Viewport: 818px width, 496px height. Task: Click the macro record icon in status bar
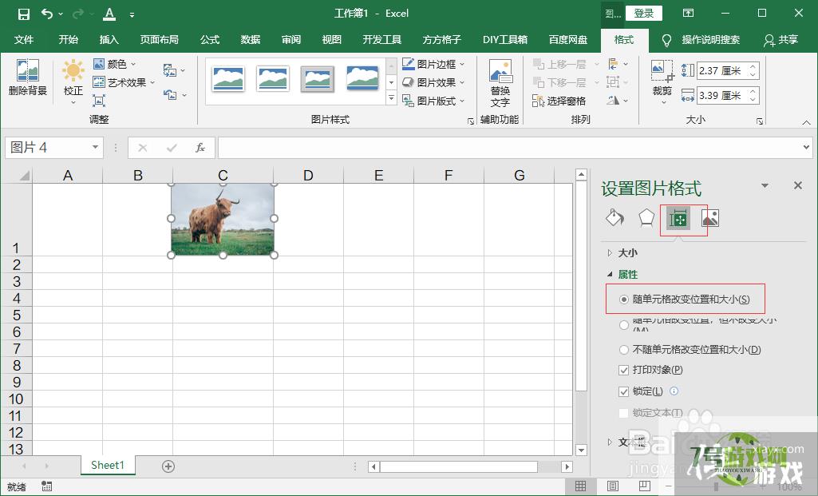[x=46, y=486]
